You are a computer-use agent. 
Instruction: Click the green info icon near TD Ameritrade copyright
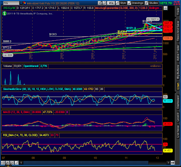(5, 14)
